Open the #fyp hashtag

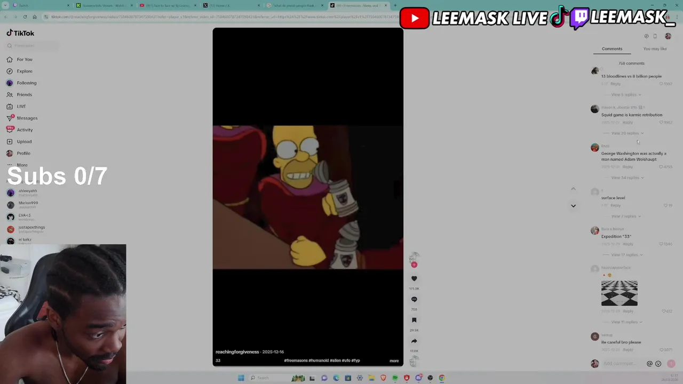(x=355, y=361)
